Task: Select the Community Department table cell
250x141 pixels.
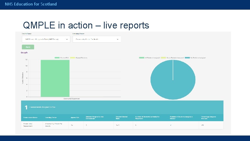Action: (x=32, y=125)
